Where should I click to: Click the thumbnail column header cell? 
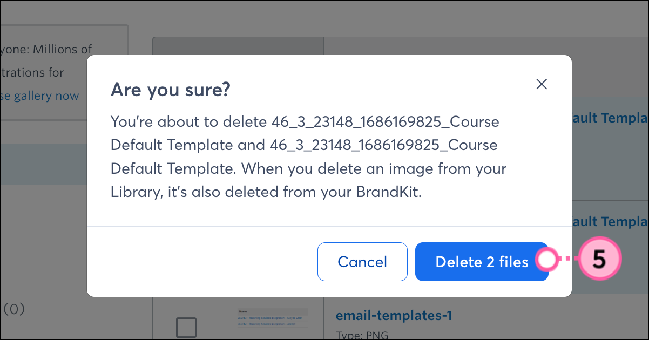point(272,46)
